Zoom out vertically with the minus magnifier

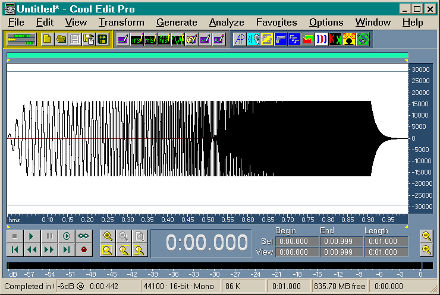pyautogui.click(x=426, y=236)
